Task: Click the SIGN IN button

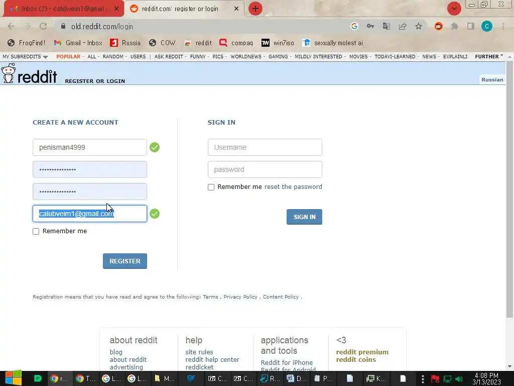Action: tap(304, 217)
